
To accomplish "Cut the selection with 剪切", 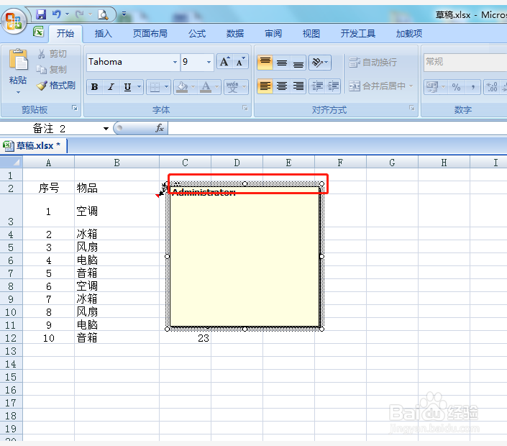I will 52,54.
